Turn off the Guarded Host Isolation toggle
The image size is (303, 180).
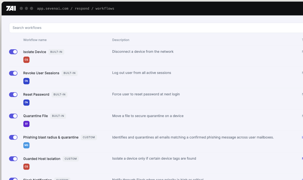click(x=13, y=159)
